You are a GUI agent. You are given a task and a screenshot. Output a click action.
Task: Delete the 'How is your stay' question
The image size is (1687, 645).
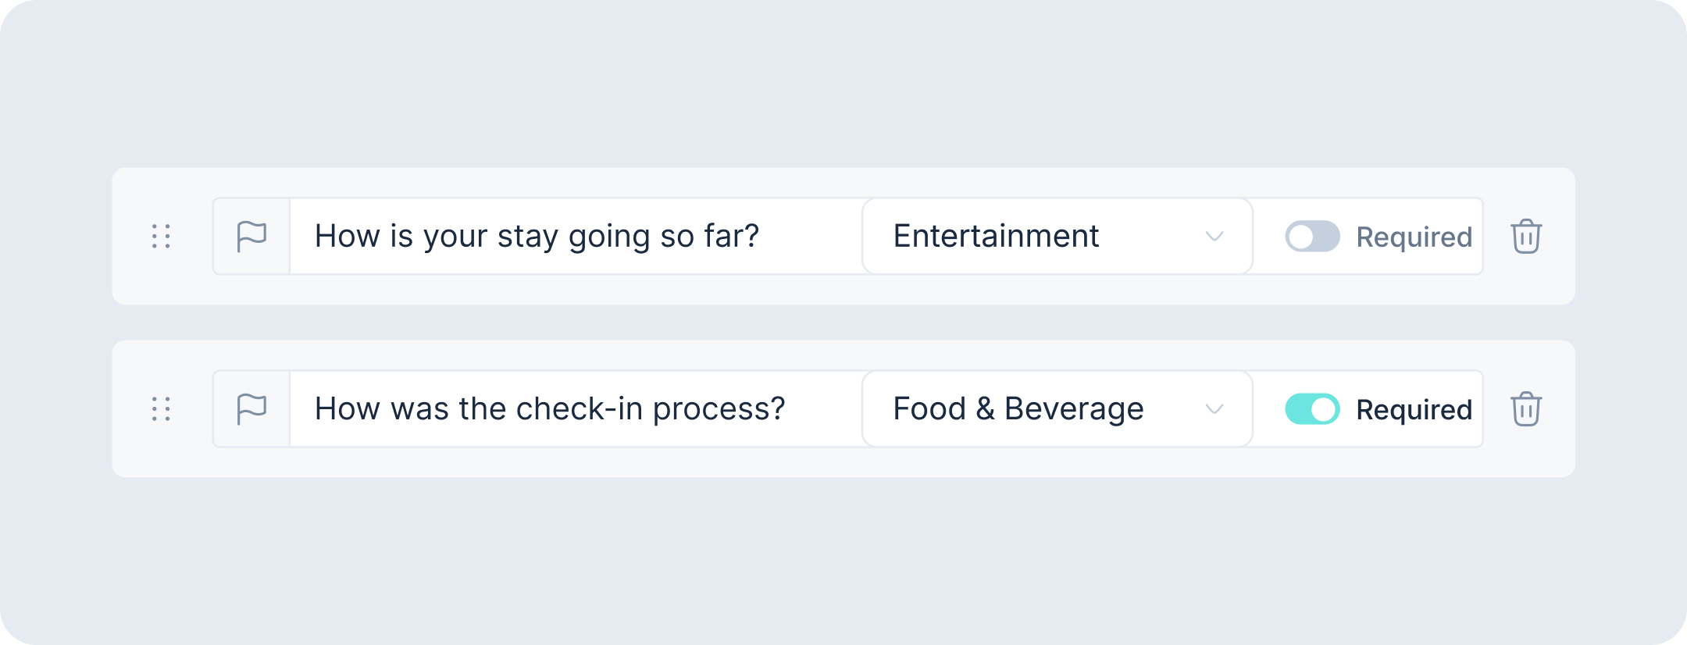point(1525,236)
